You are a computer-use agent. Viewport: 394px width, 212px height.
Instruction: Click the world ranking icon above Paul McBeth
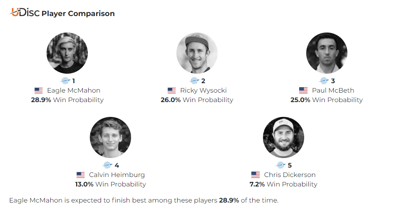coord(324,81)
